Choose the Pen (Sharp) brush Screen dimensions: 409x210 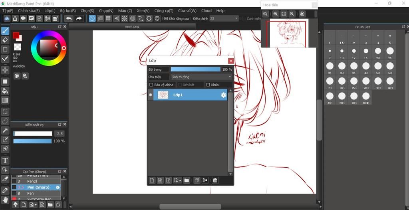[x=36, y=187]
